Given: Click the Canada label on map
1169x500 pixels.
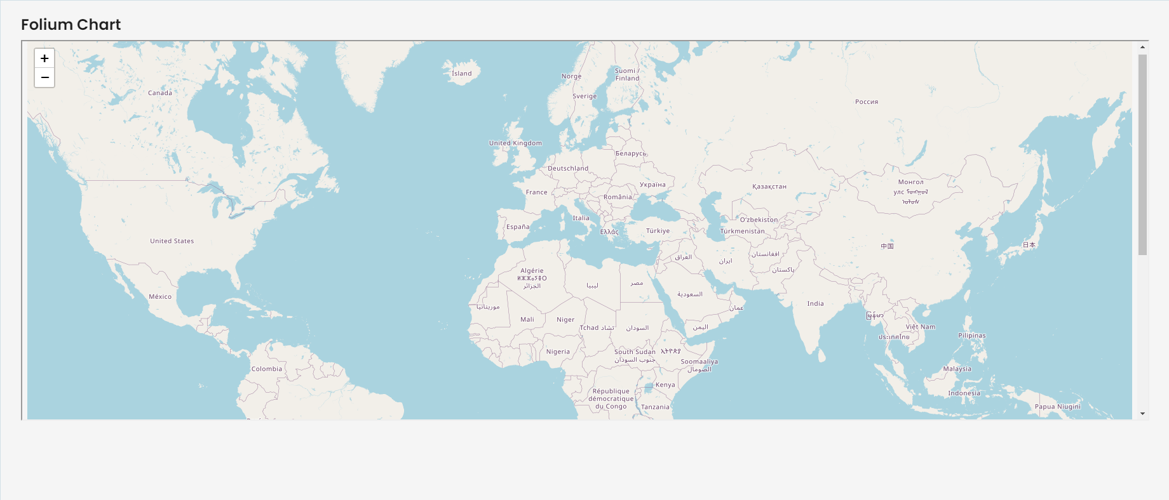Looking at the screenshot, I should coord(160,93).
